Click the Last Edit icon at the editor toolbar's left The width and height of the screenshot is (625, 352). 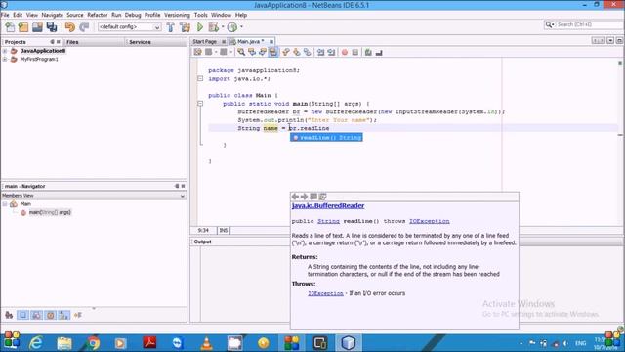198,52
